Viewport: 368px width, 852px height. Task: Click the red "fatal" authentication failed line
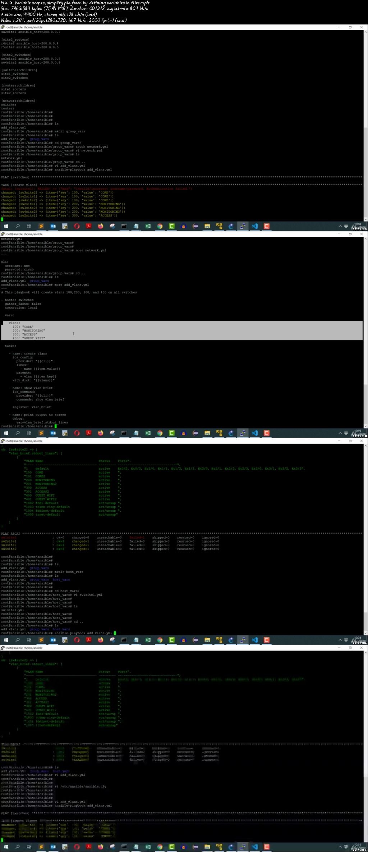[97, 189]
